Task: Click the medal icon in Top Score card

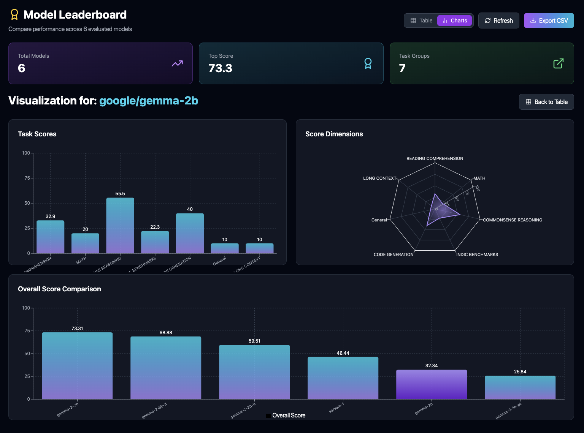Action: pos(368,63)
